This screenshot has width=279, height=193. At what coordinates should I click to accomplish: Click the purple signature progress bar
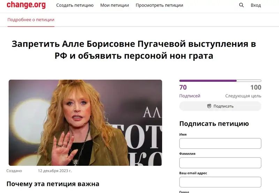pos(220,81)
